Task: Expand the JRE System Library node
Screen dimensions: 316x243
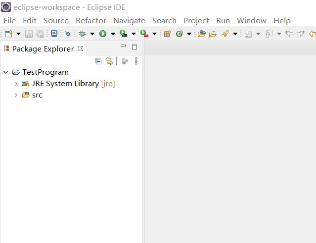Action: [x=16, y=84]
